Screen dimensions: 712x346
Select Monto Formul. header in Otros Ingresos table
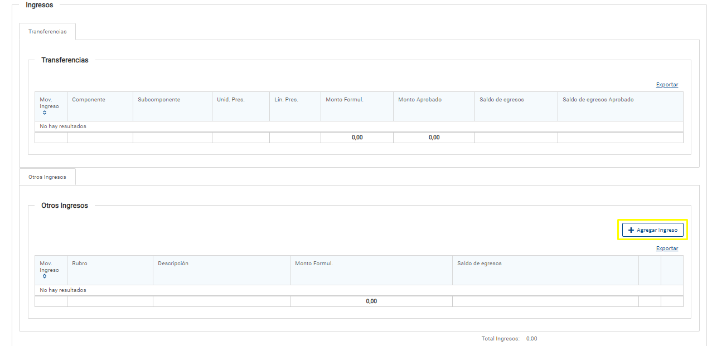pyautogui.click(x=314, y=264)
